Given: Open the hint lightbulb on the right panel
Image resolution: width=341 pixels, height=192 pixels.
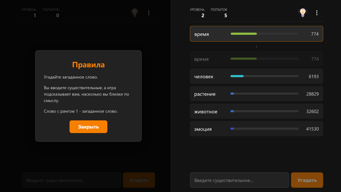Looking at the screenshot, I should pyautogui.click(x=303, y=13).
